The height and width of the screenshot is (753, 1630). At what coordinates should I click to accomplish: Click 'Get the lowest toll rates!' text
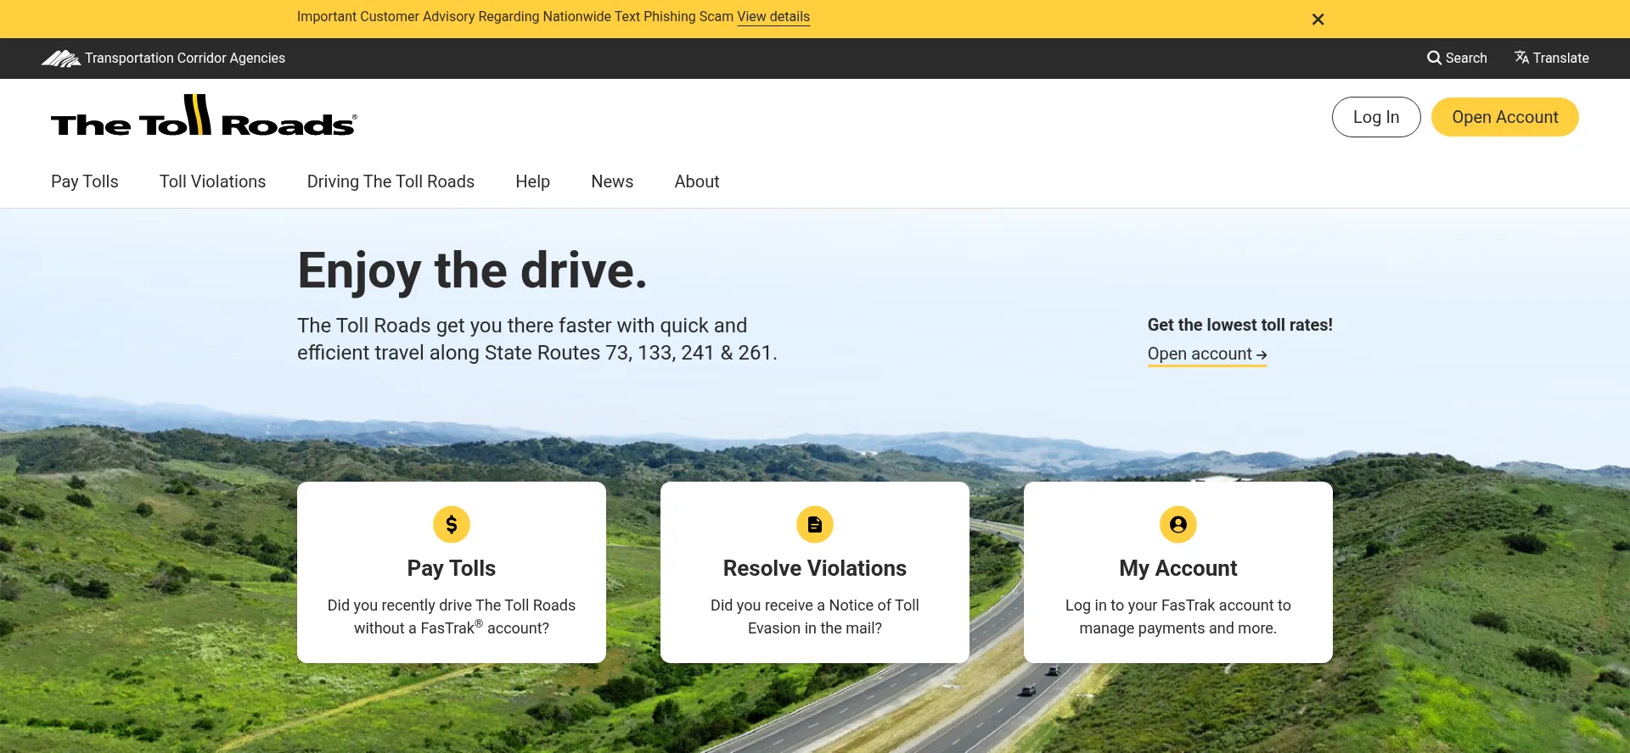click(x=1239, y=325)
